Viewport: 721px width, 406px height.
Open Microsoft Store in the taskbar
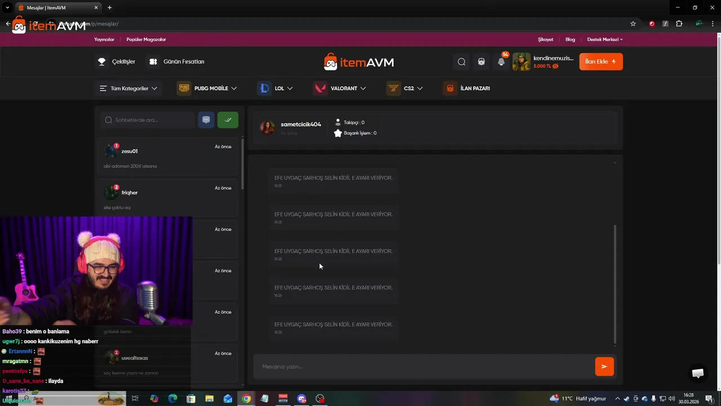[x=191, y=399]
